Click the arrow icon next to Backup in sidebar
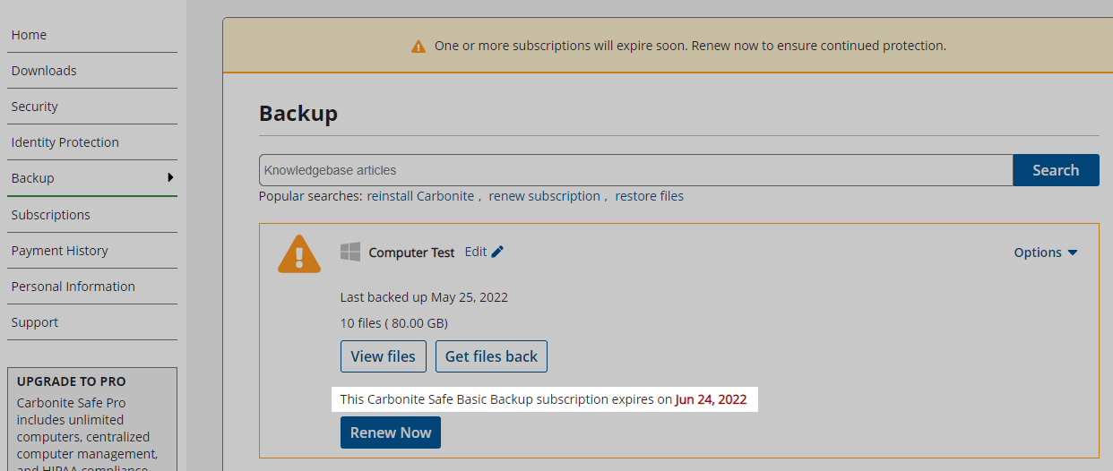The height and width of the screenshot is (471, 1113). [x=170, y=177]
